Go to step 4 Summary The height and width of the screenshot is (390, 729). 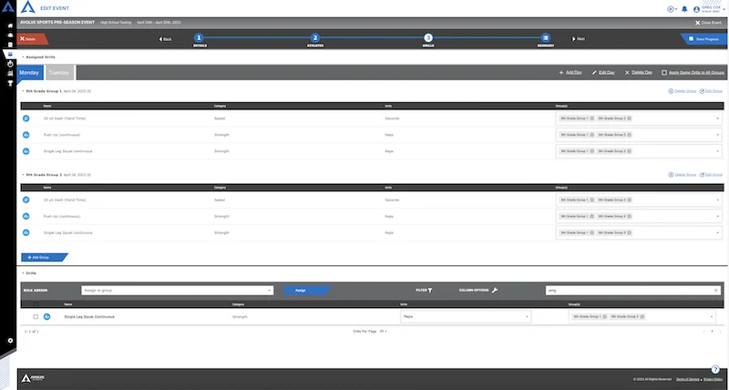[x=545, y=39]
